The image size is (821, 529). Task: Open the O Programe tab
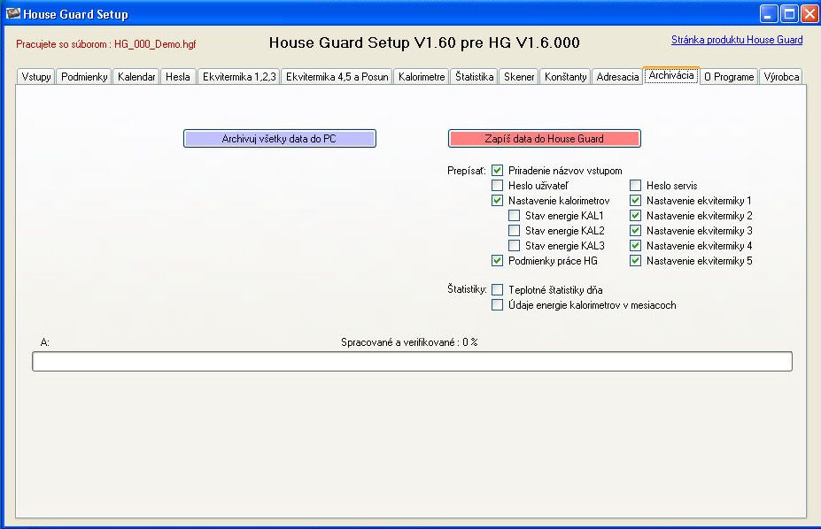[729, 77]
